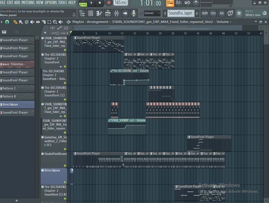The width and height of the screenshot is (269, 203).
Task: Open the mixer window icon
Action: pyautogui.click(x=116, y=13)
